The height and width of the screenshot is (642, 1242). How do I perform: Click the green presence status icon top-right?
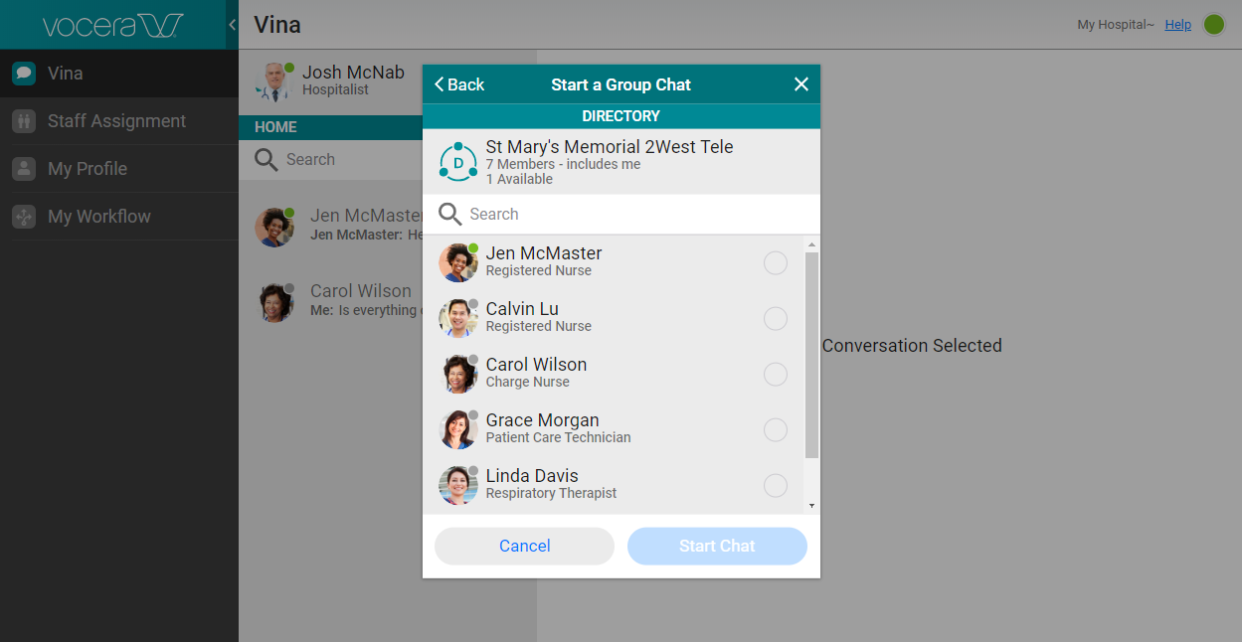click(x=1214, y=25)
